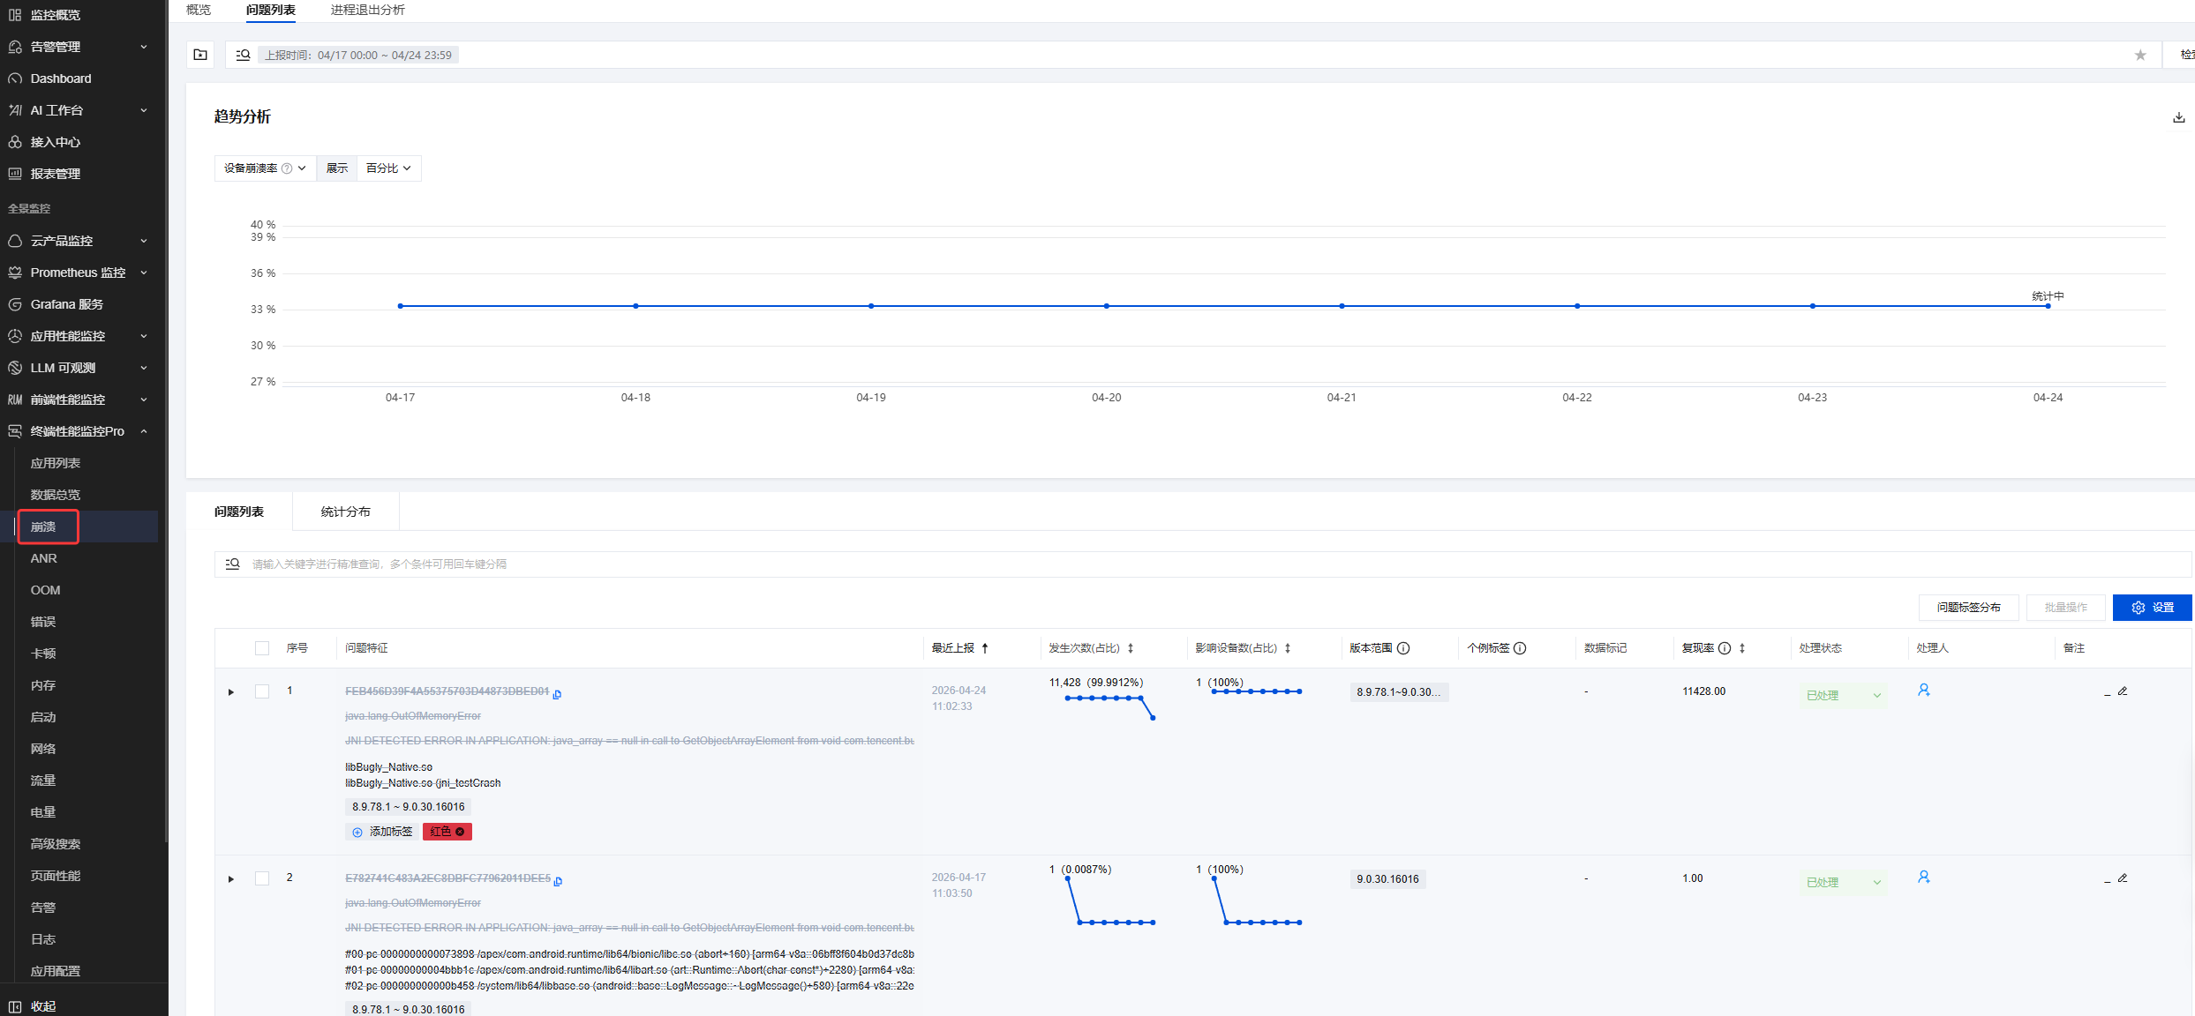
Task: Open the 进程退出分析 tab
Action: (368, 10)
